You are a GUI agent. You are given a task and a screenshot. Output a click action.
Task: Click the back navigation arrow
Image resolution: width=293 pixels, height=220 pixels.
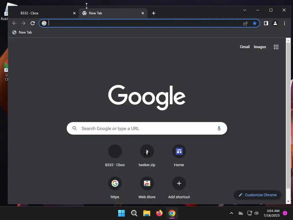(14, 23)
